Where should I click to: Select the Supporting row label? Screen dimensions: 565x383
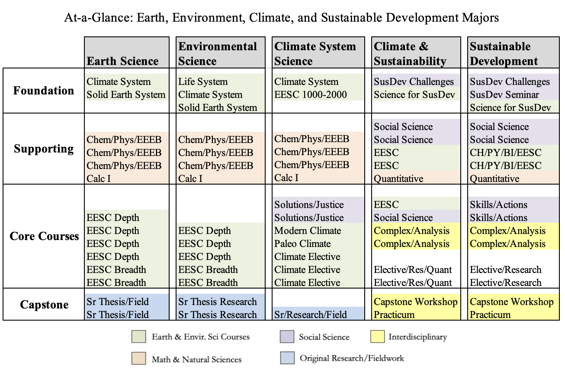click(x=44, y=149)
